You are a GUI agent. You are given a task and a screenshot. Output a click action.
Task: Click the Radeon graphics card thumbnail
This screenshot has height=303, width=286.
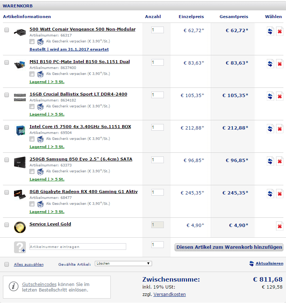(x=20, y=194)
